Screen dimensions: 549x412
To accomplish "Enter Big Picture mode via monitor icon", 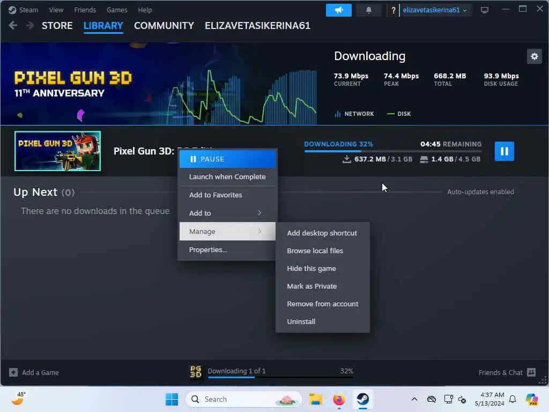I will click(x=485, y=10).
